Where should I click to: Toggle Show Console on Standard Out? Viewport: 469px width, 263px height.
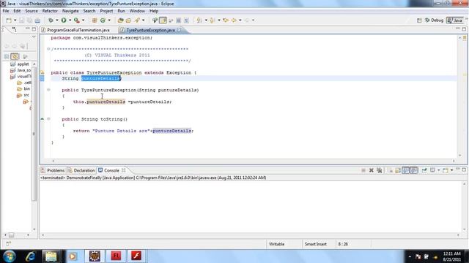tap(405, 170)
